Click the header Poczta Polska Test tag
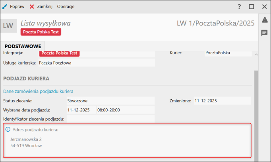The width and height of the screenshot is (271, 162). pos(41,32)
